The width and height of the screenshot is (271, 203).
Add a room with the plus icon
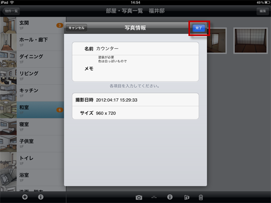pyautogui.click(x=25, y=197)
